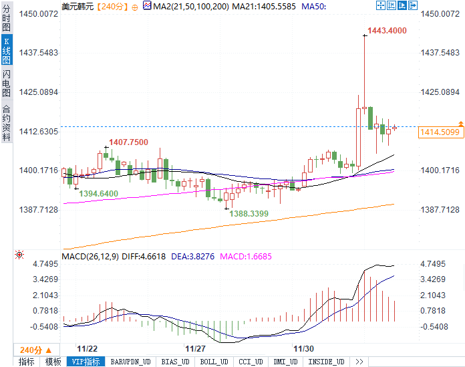
Task: Click the plus zoom-in icon at top right
Action: pos(391,5)
